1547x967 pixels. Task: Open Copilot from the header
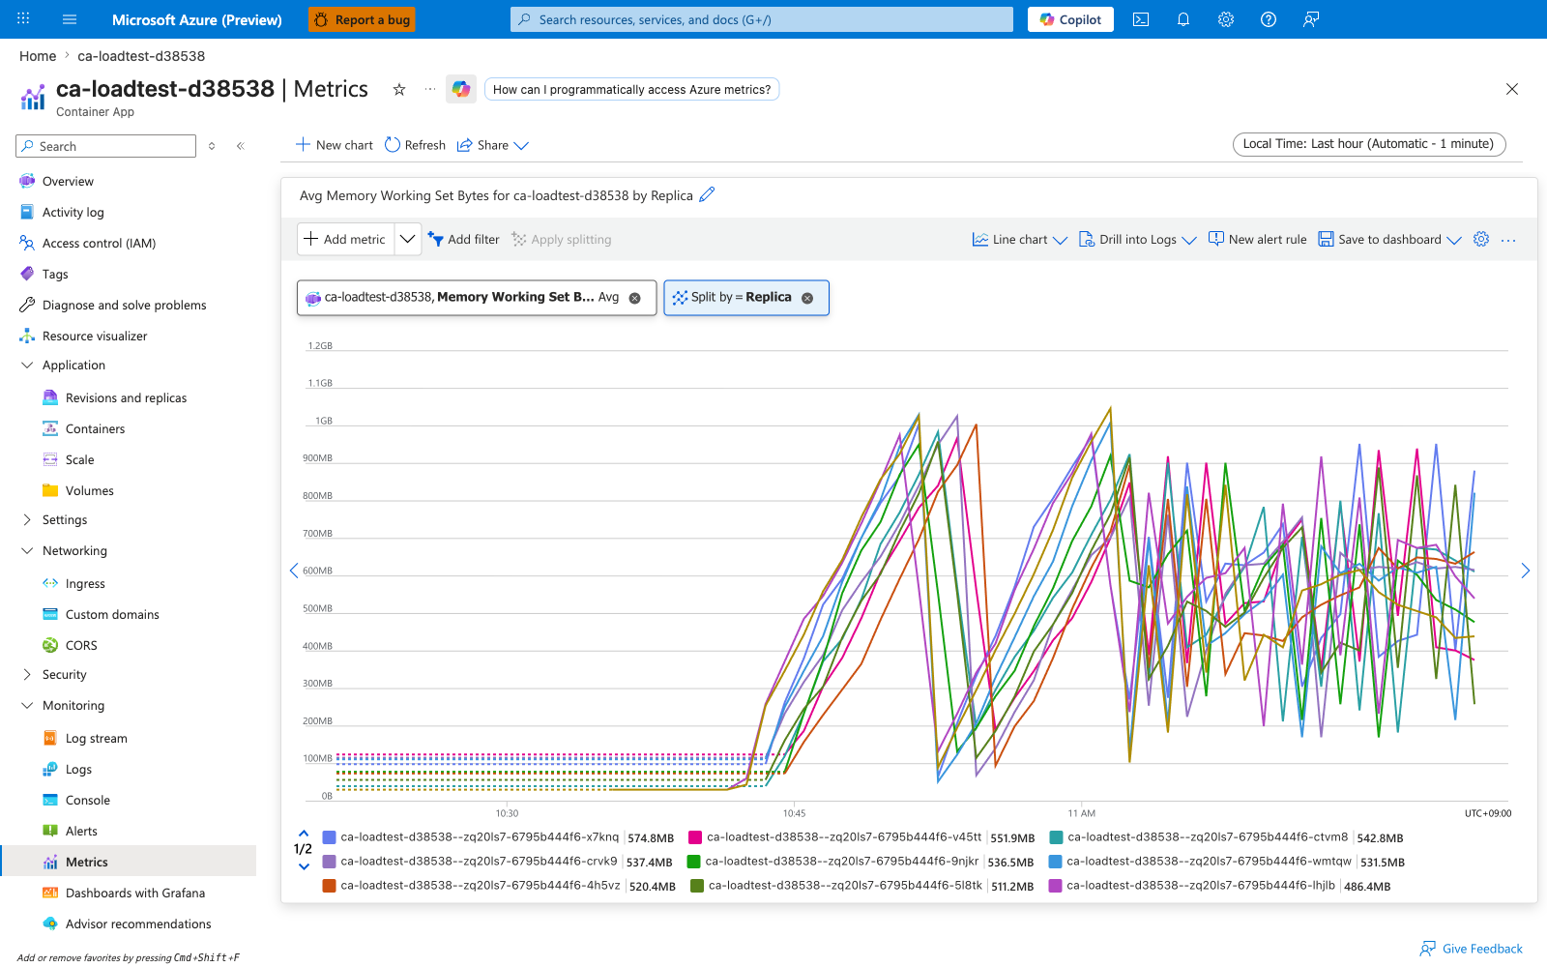coord(1070,19)
